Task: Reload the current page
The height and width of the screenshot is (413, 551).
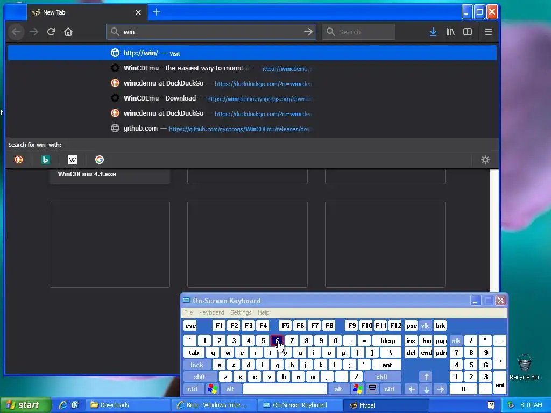Action: point(51,32)
